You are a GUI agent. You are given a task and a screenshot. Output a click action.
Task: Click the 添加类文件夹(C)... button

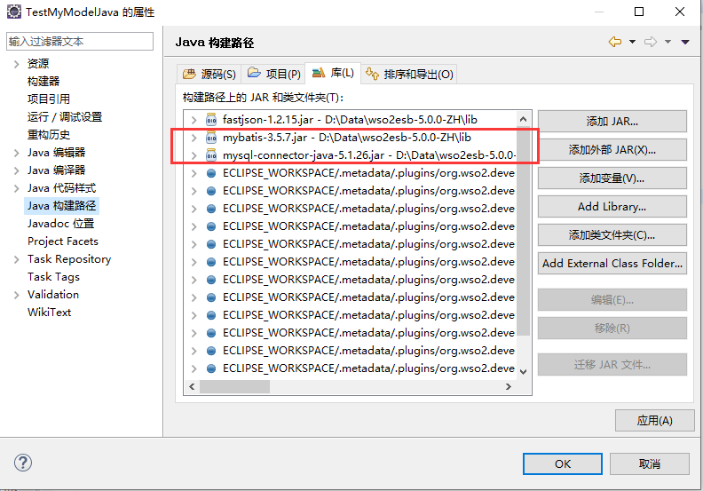612,235
